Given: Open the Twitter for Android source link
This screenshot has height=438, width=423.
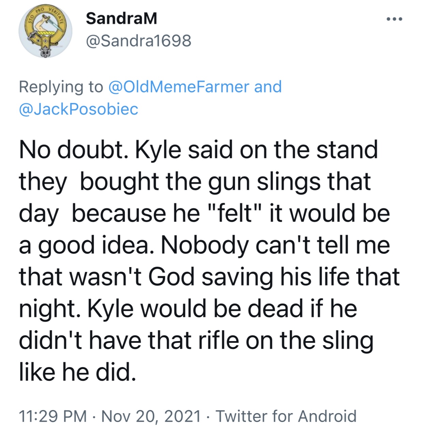Looking at the screenshot, I should [286, 416].
